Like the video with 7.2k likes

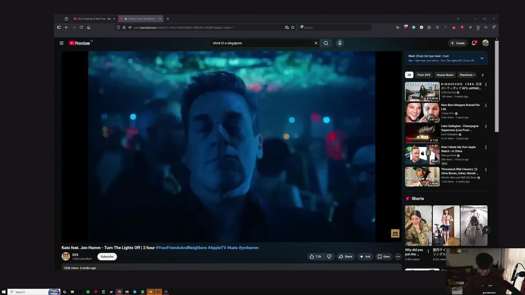(315, 256)
